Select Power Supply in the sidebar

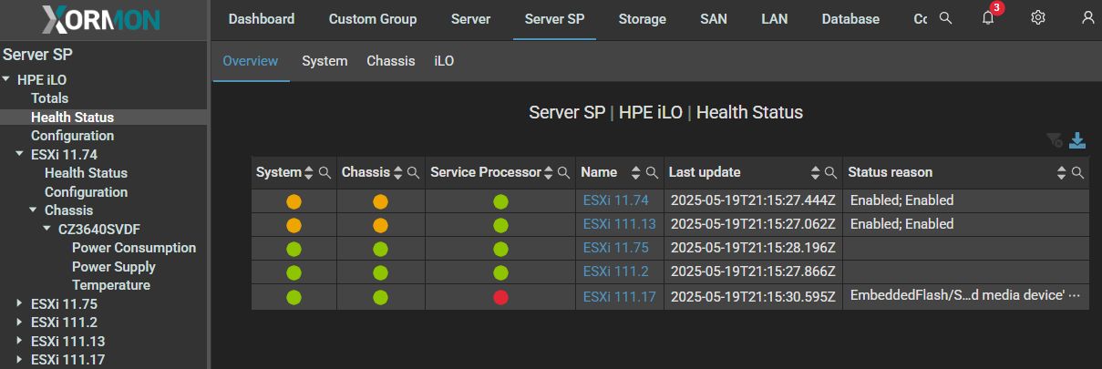click(114, 267)
